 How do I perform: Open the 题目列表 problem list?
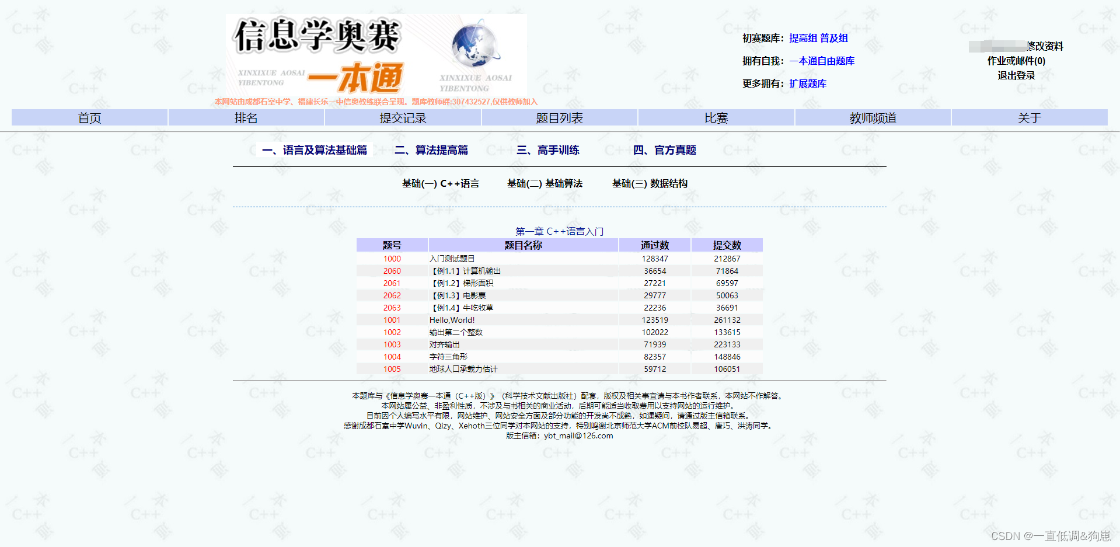(x=559, y=117)
